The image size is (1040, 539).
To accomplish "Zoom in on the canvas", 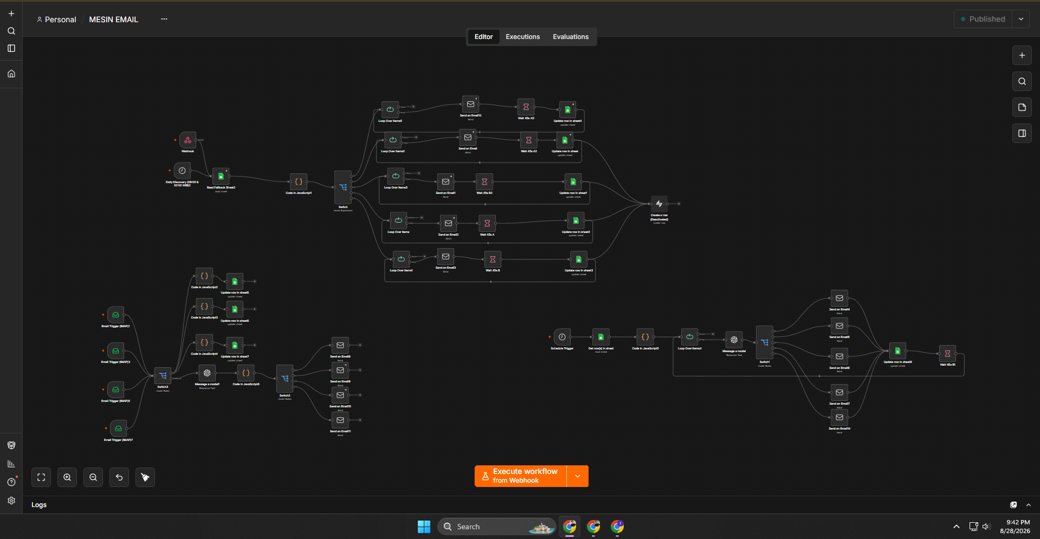I will point(67,477).
